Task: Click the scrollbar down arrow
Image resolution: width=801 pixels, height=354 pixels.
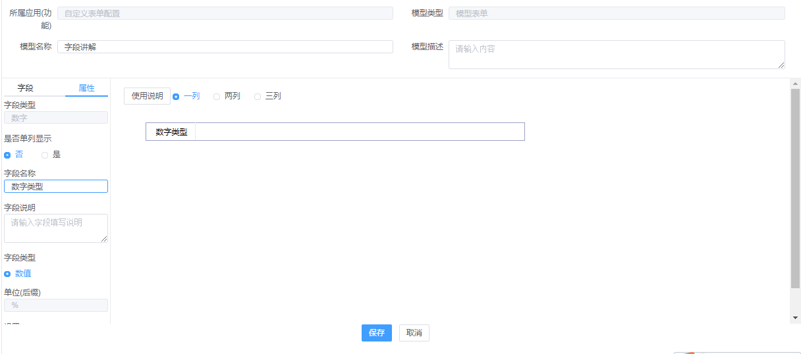Action: pos(795,318)
